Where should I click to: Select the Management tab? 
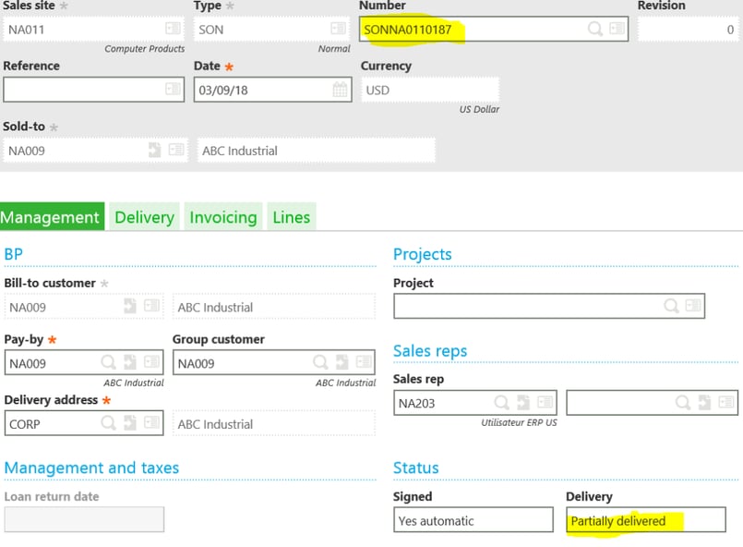point(51,217)
